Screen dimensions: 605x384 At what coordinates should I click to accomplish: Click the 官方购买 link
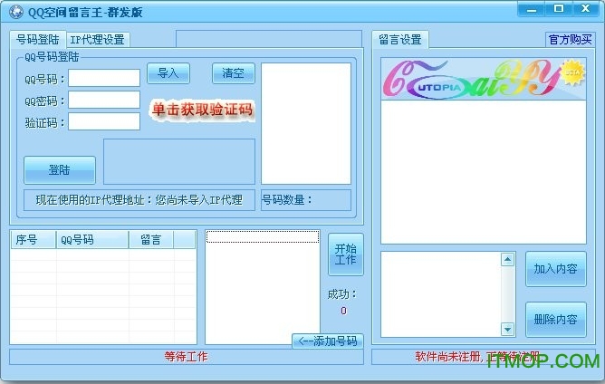(x=571, y=39)
